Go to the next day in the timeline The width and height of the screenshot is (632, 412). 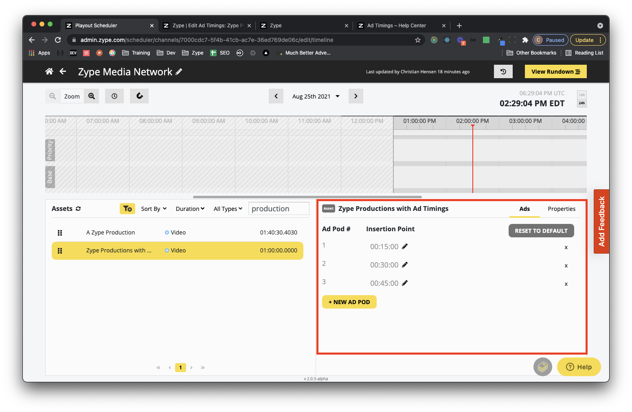point(356,96)
